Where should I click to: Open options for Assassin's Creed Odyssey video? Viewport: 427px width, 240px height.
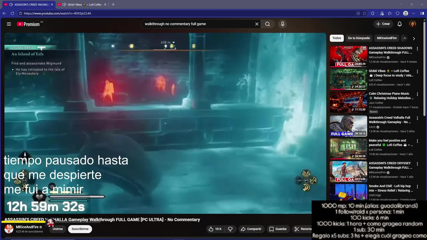coord(417,164)
